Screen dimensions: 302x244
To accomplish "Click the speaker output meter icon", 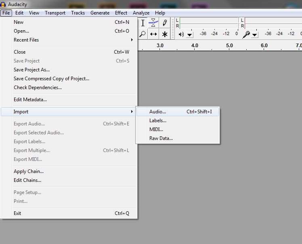I will click(x=181, y=34).
